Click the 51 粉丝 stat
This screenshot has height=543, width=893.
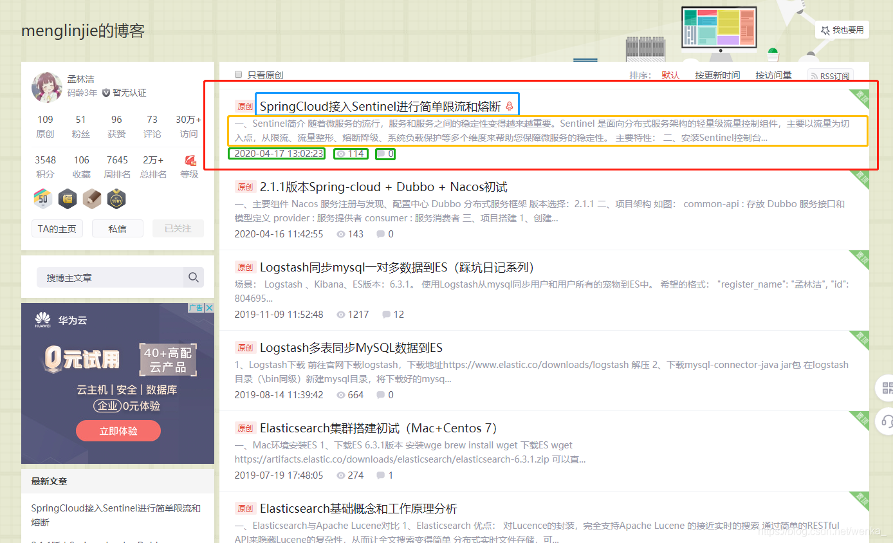click(80, 127)
